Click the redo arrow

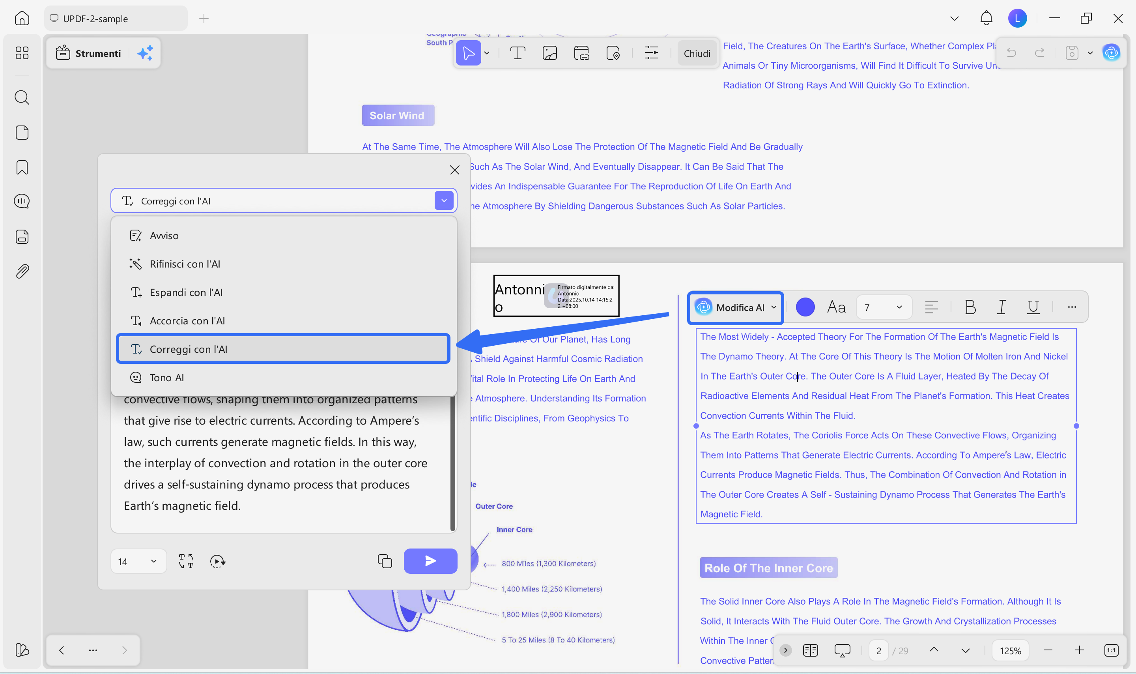click(1039, 53)
